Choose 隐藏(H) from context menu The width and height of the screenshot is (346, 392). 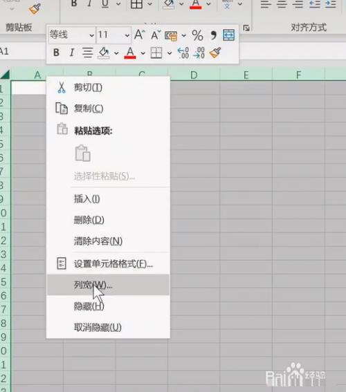tap(108, 306)
